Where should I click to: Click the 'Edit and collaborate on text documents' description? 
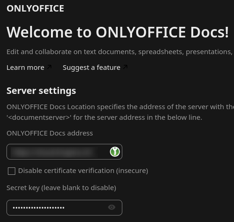tap(120, 52)
